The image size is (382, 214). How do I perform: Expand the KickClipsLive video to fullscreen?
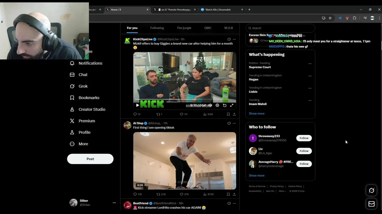click(232, 105)
